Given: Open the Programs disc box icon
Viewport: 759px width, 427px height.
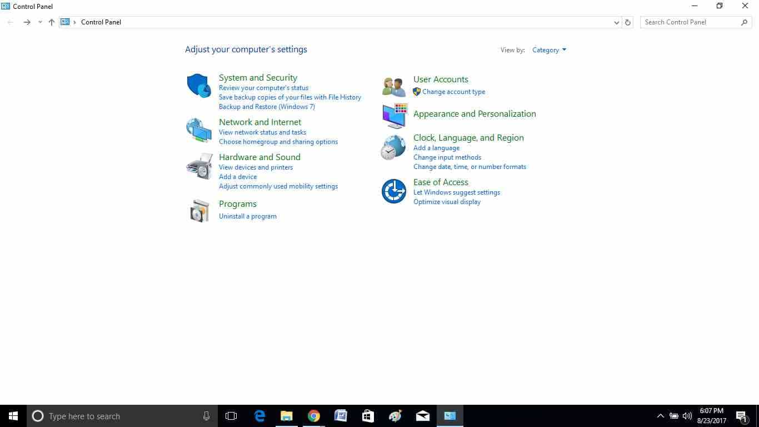Looking at the screenshot, I should tap(198, 211).
